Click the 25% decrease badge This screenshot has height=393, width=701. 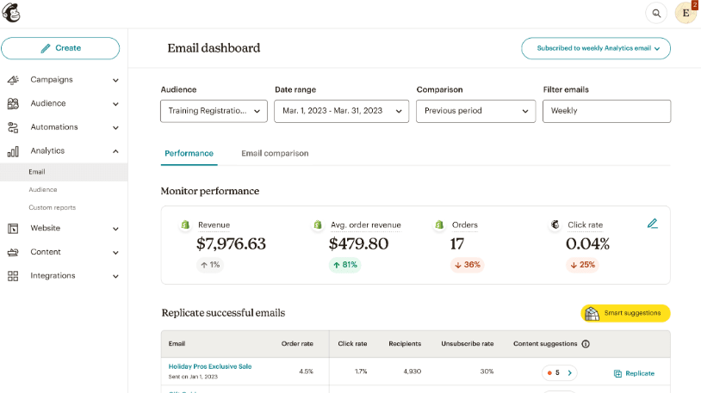582,265
